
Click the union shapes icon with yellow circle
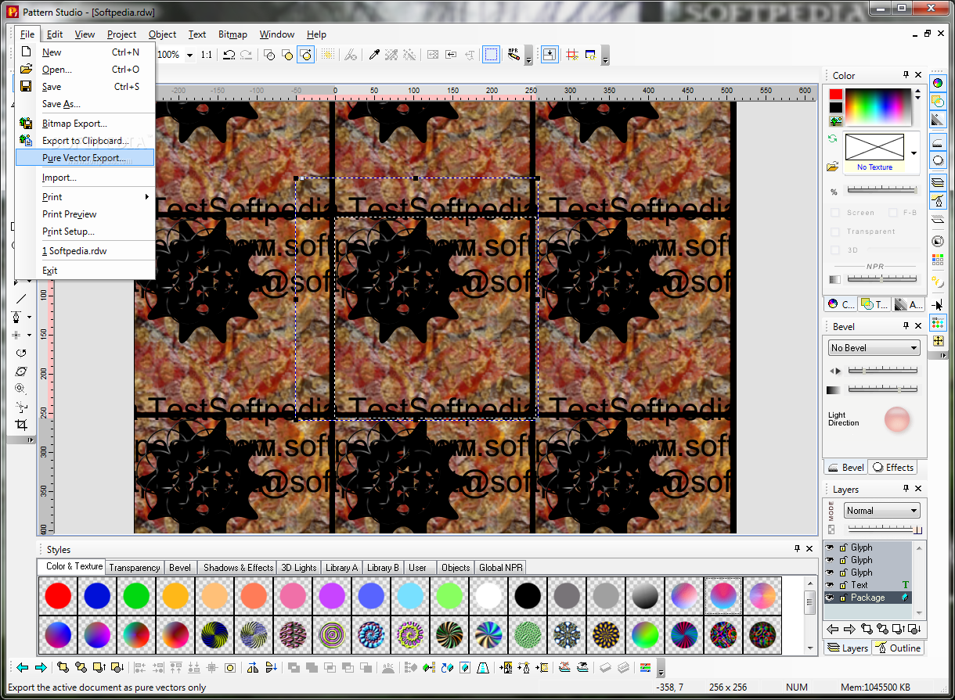pyautogui.click(x=287, y=55)
